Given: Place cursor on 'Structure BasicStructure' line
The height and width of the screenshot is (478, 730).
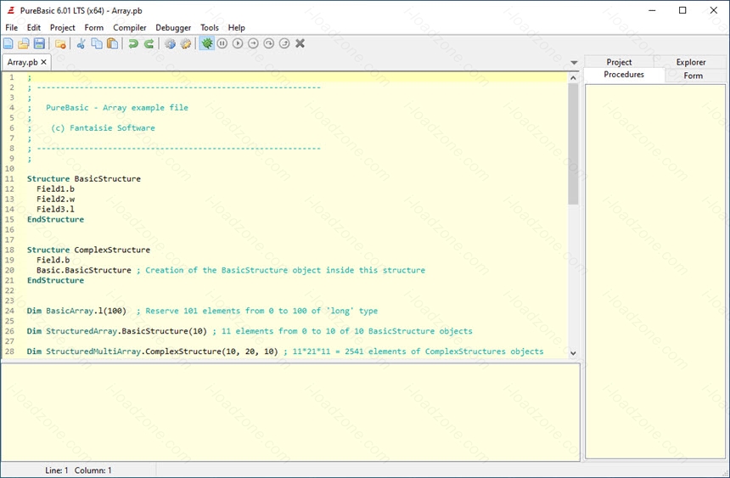Looking at the screenshot, I should [84, 179].
